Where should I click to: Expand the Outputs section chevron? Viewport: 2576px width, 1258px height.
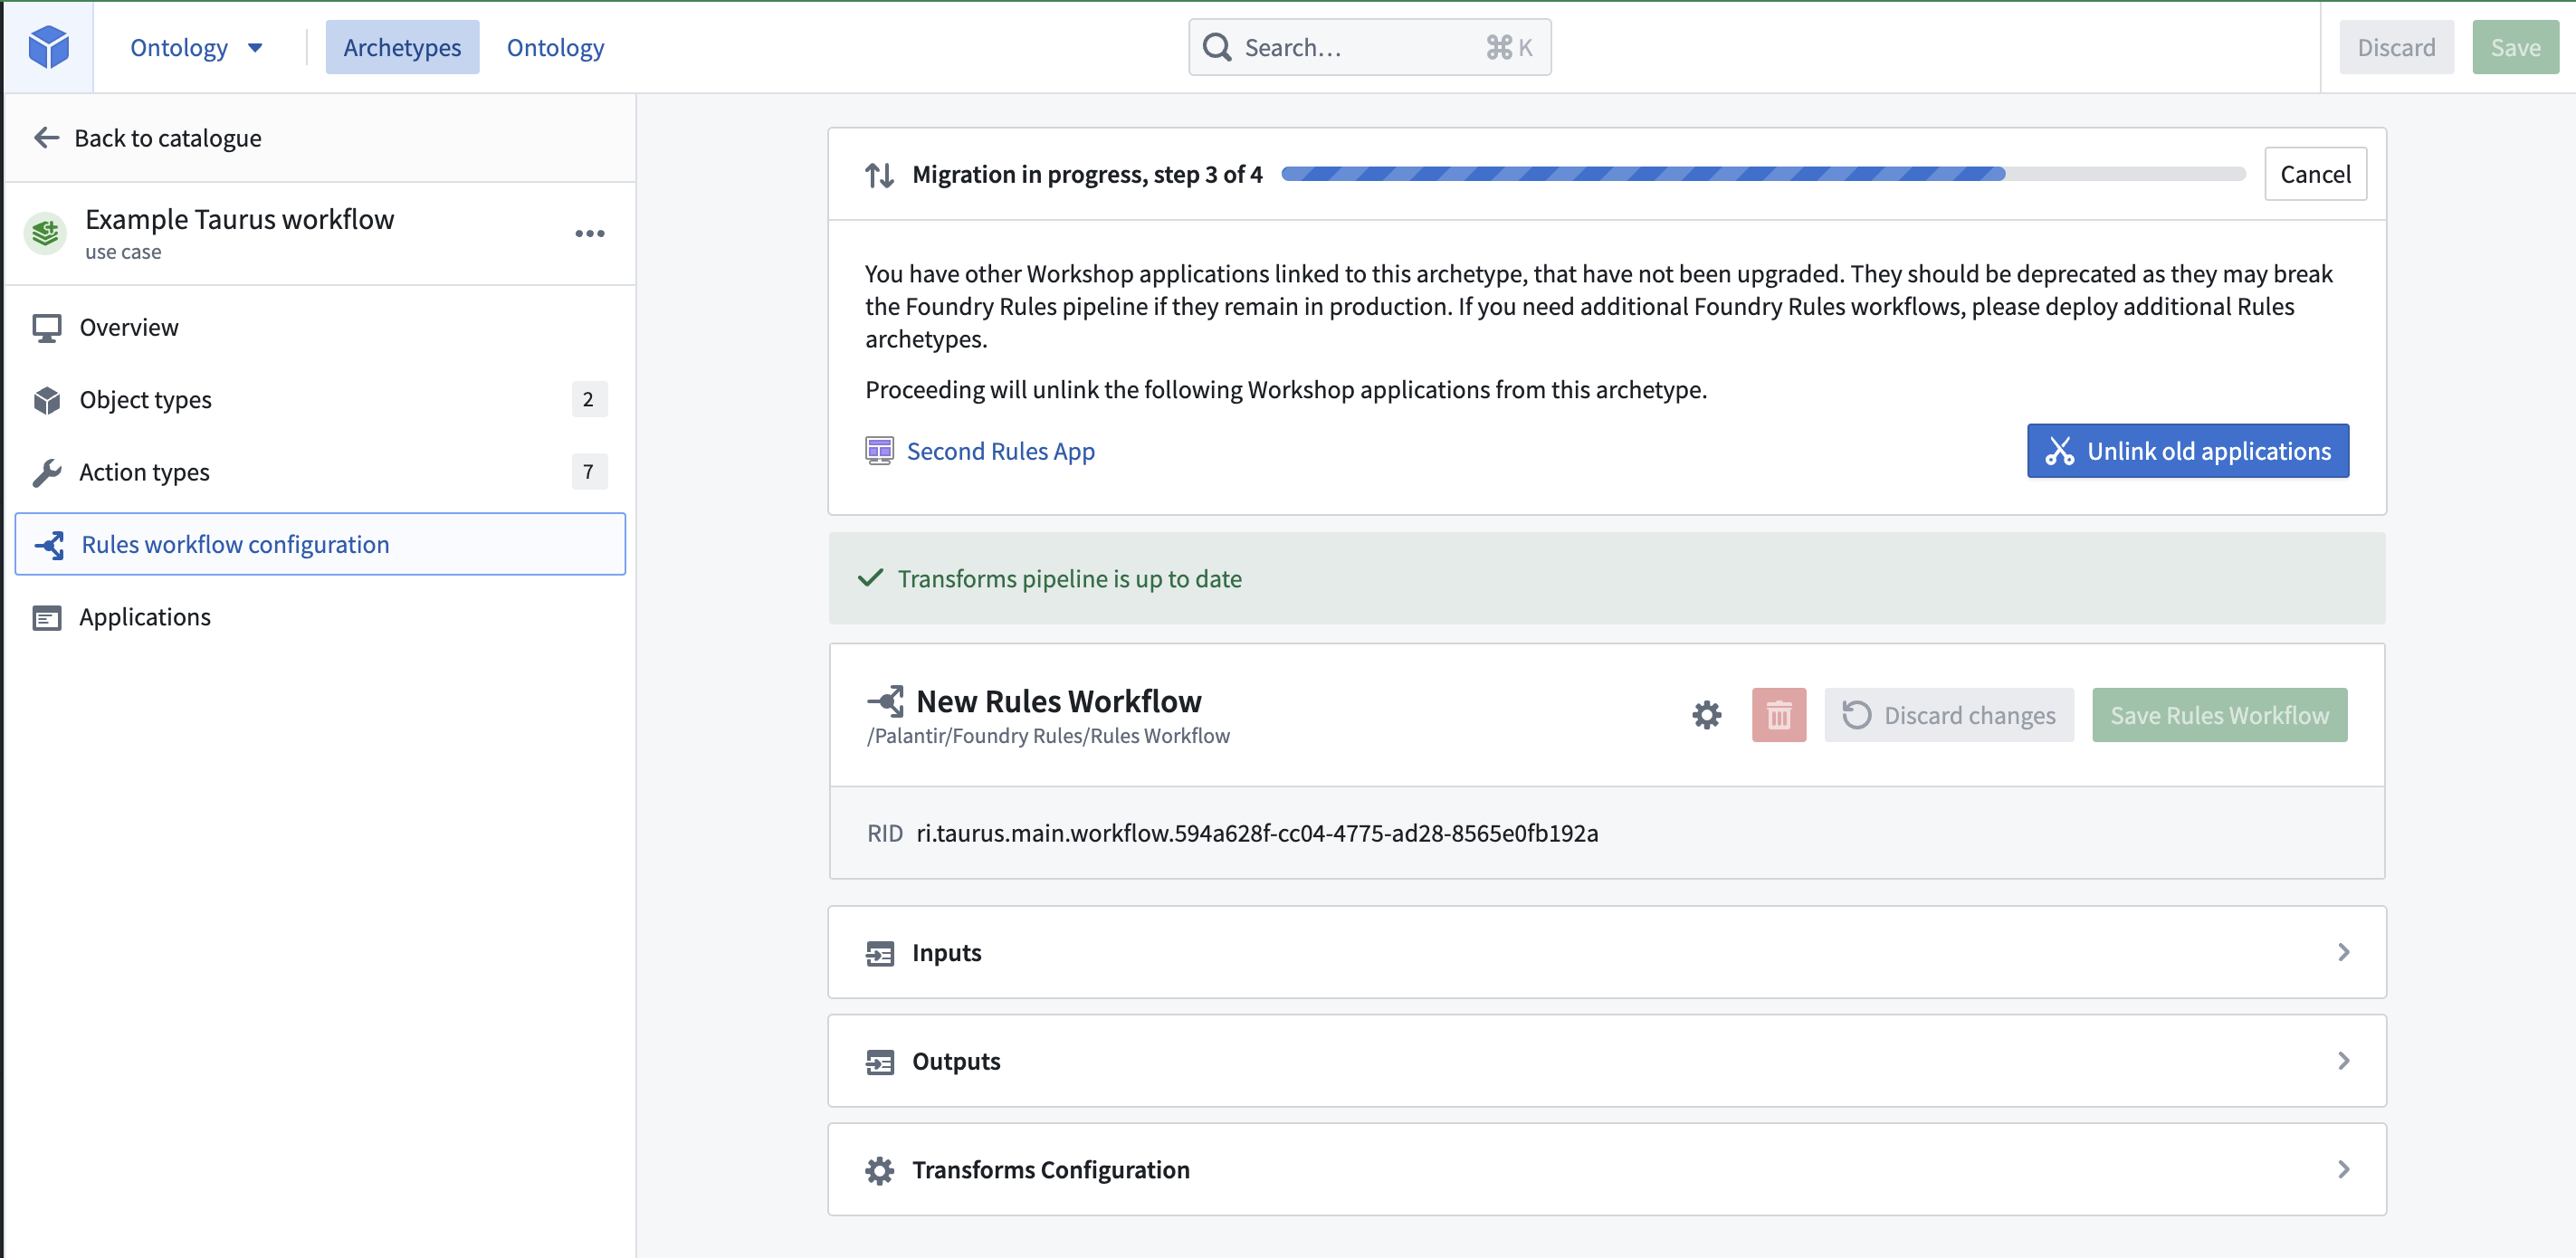click(2343, 1060)
